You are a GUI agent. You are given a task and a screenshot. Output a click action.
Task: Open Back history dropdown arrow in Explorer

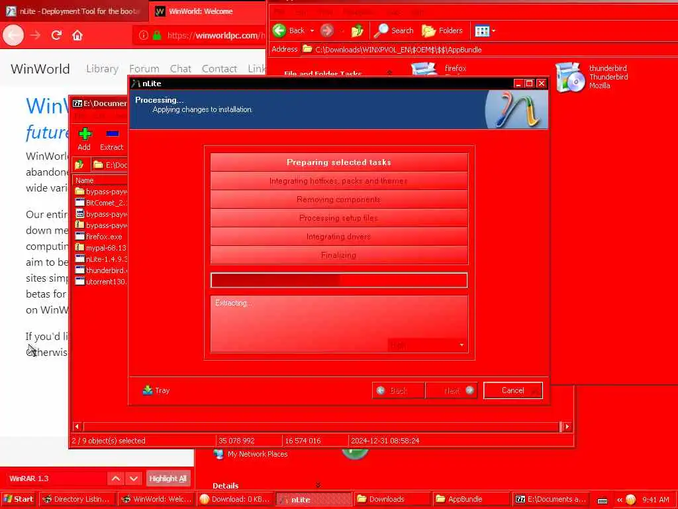312,30
